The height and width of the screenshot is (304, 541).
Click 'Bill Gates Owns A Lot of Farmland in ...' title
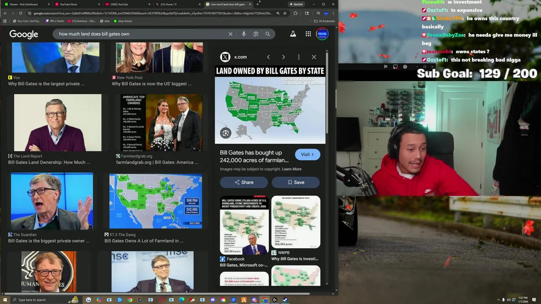(144, 241)
